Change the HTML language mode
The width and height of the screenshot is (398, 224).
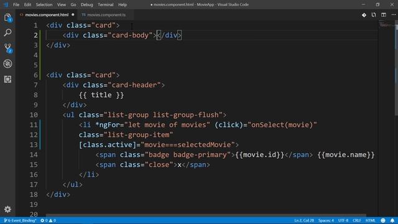click(x=370, y=220)
